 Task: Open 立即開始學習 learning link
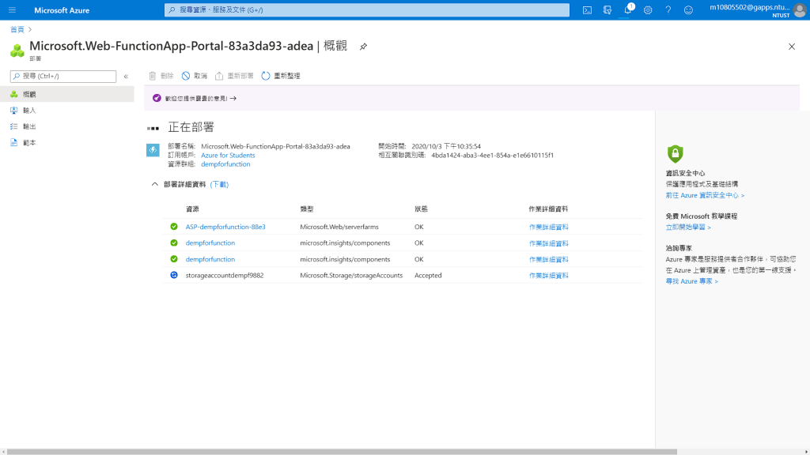(x=688, y=227)
